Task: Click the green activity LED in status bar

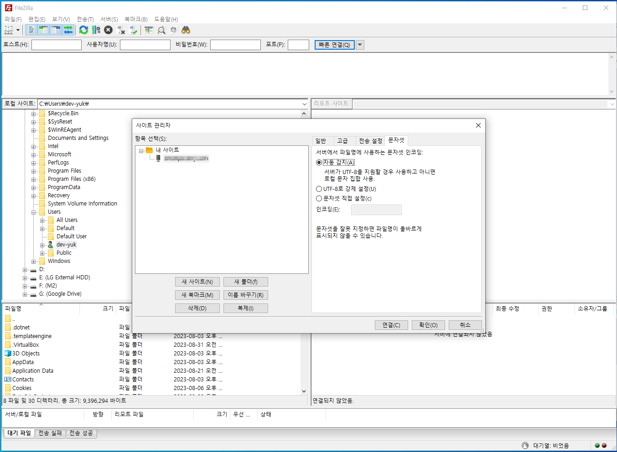Action: tap(597, 445)
